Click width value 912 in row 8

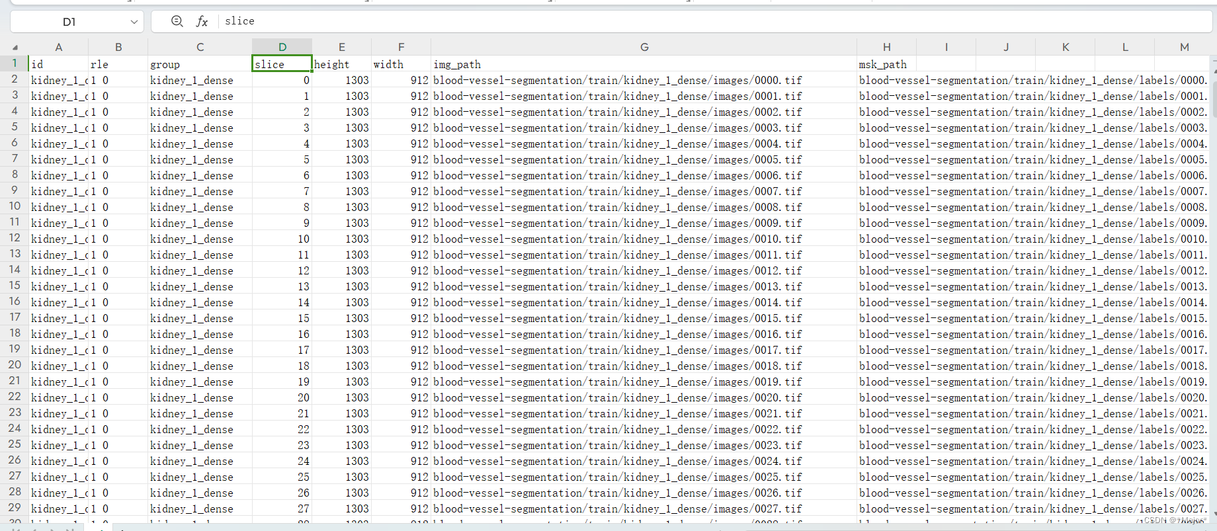click(401, 175)
